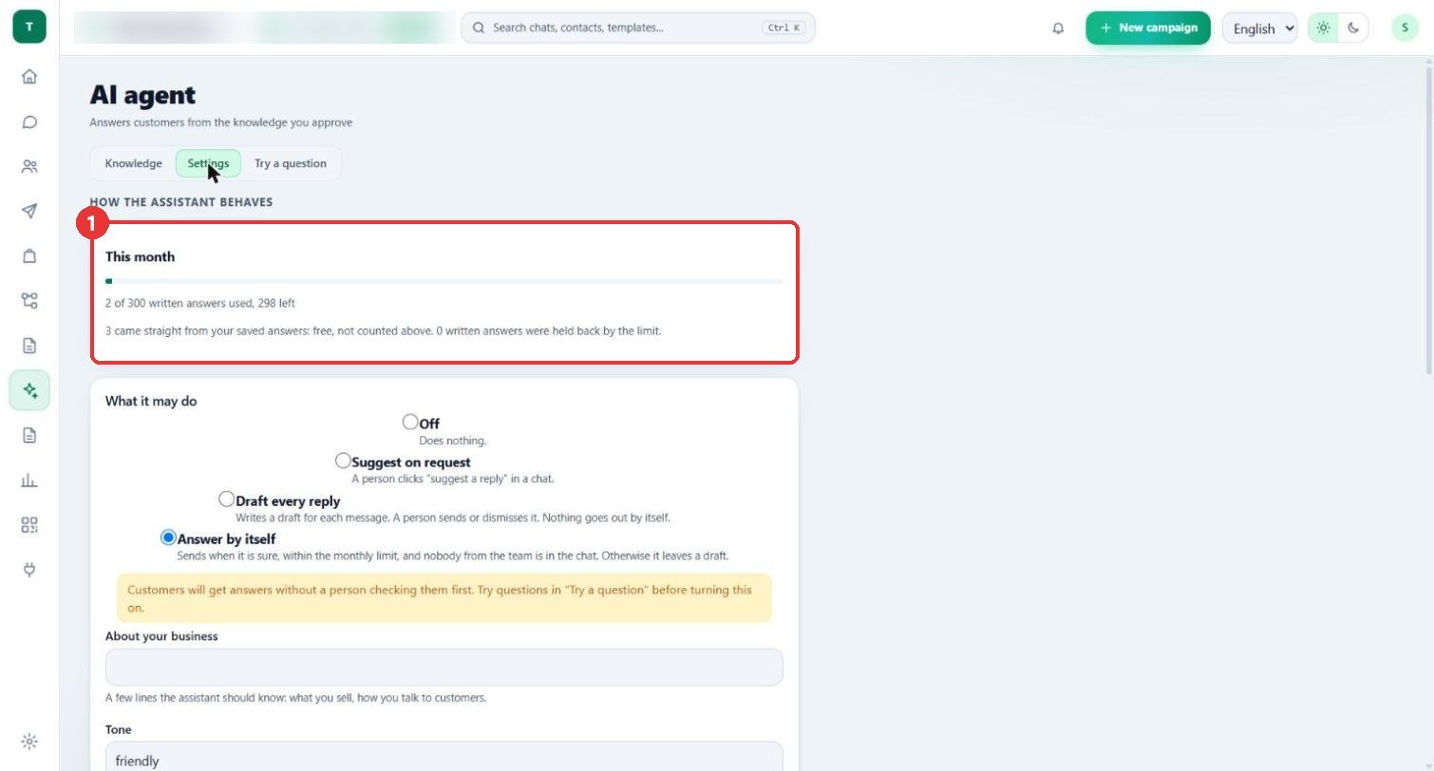The image size is (1434, 771).
Task: Switch to light theme with the sun button
Action: coord(1323,28)
